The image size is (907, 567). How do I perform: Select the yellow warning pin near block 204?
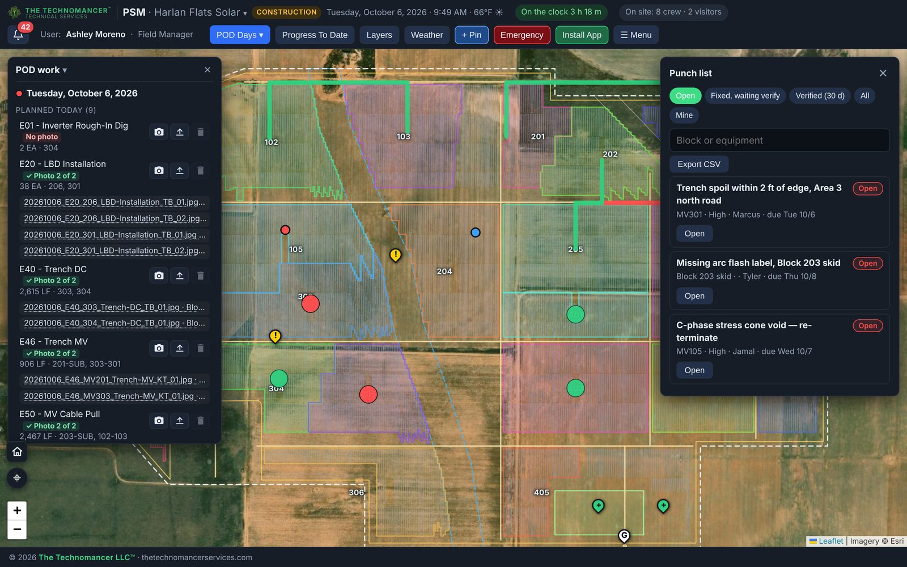395,255
